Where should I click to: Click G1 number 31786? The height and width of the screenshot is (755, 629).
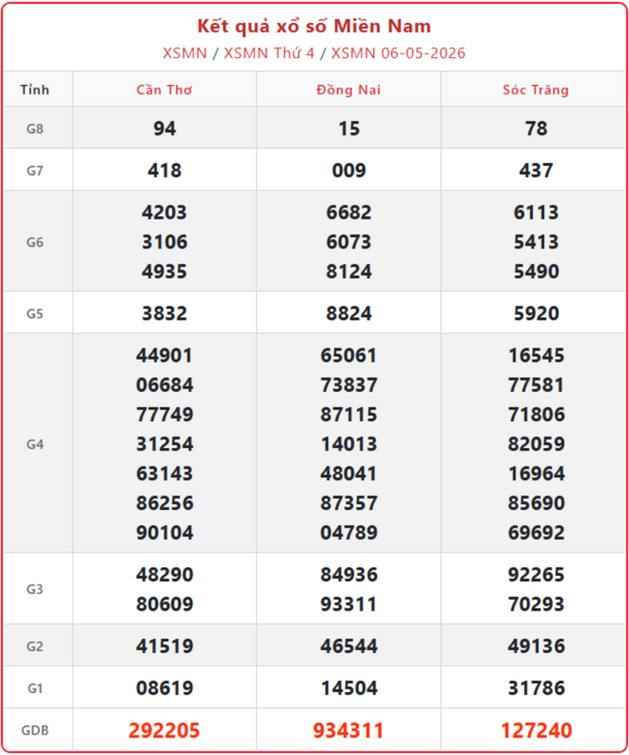(x=536, y=688)
